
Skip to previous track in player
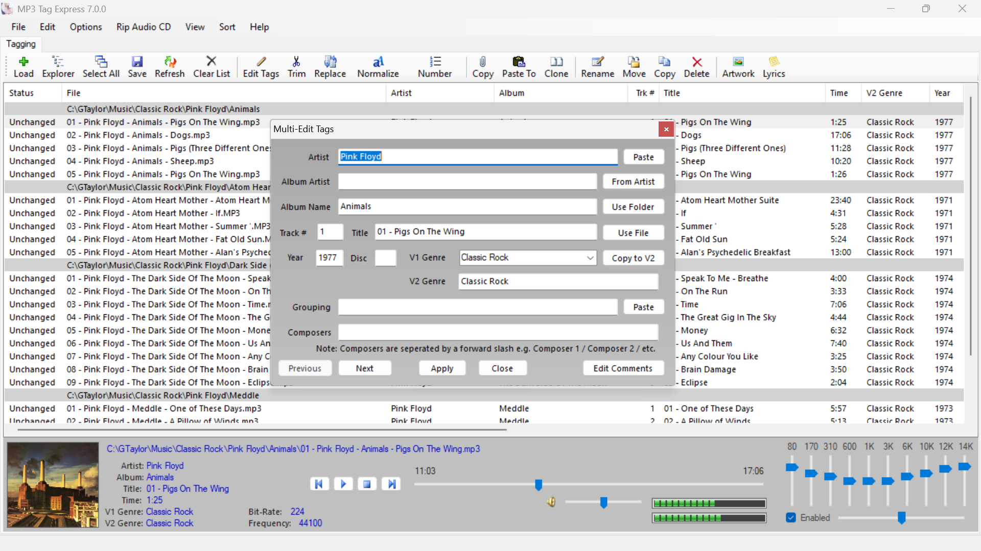[319, 484]
